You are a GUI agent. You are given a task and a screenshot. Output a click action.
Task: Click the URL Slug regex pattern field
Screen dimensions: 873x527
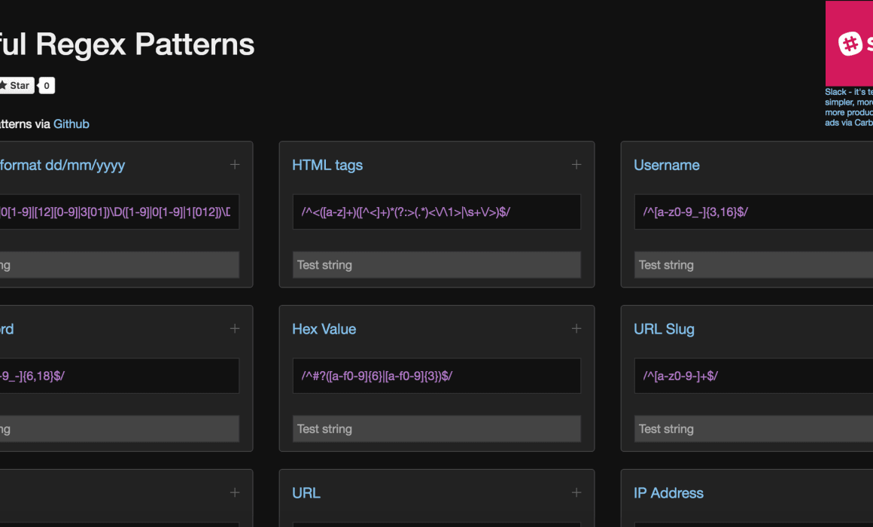[754, 376]
